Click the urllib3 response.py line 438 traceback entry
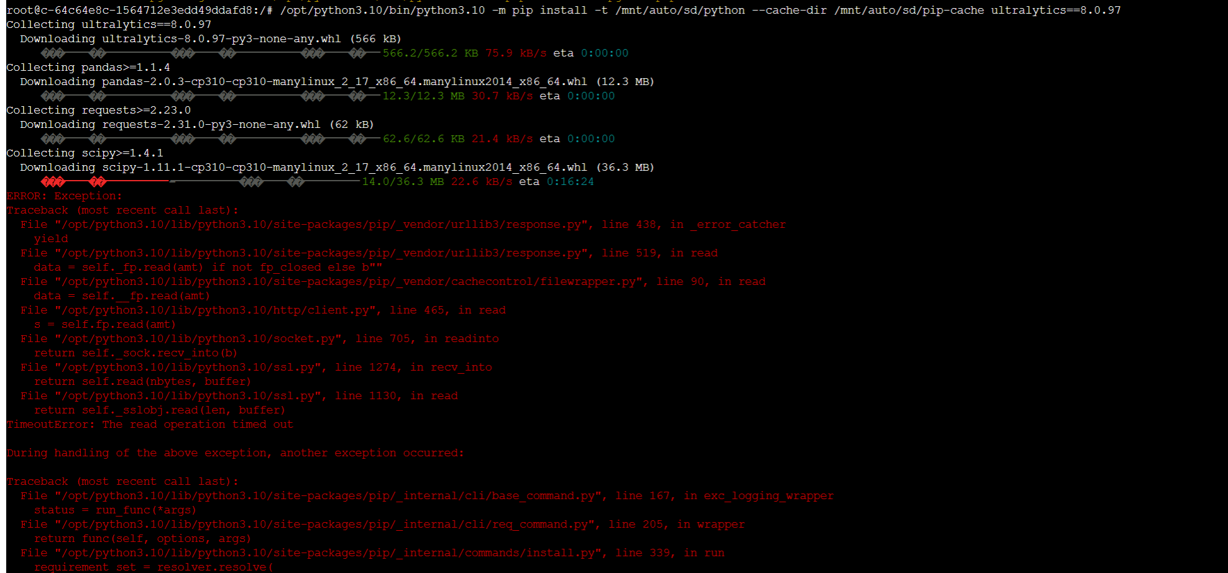Viewport: 1228px width, 573px height. 403,224
